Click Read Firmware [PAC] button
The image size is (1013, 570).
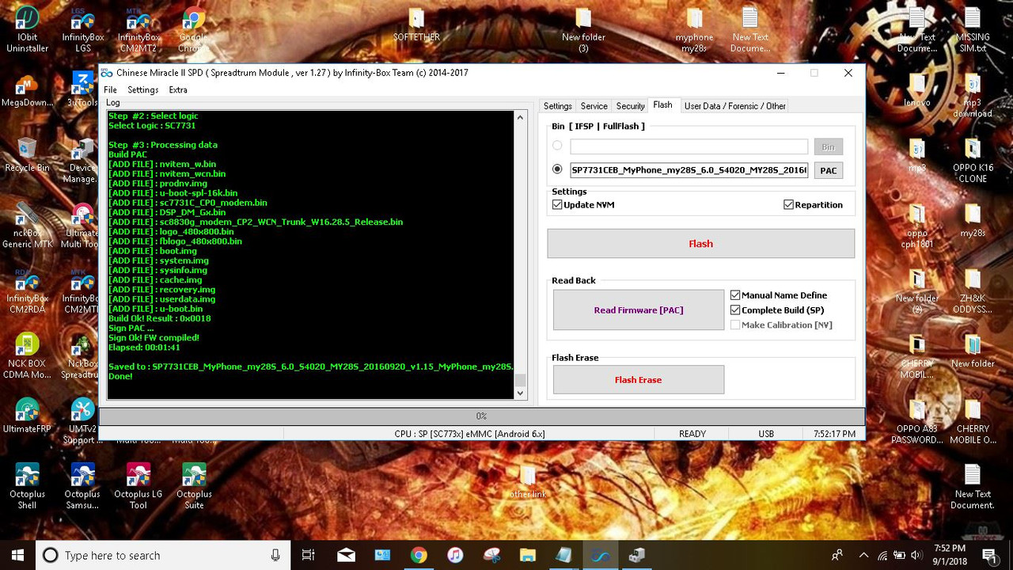(x=638, y=310)
